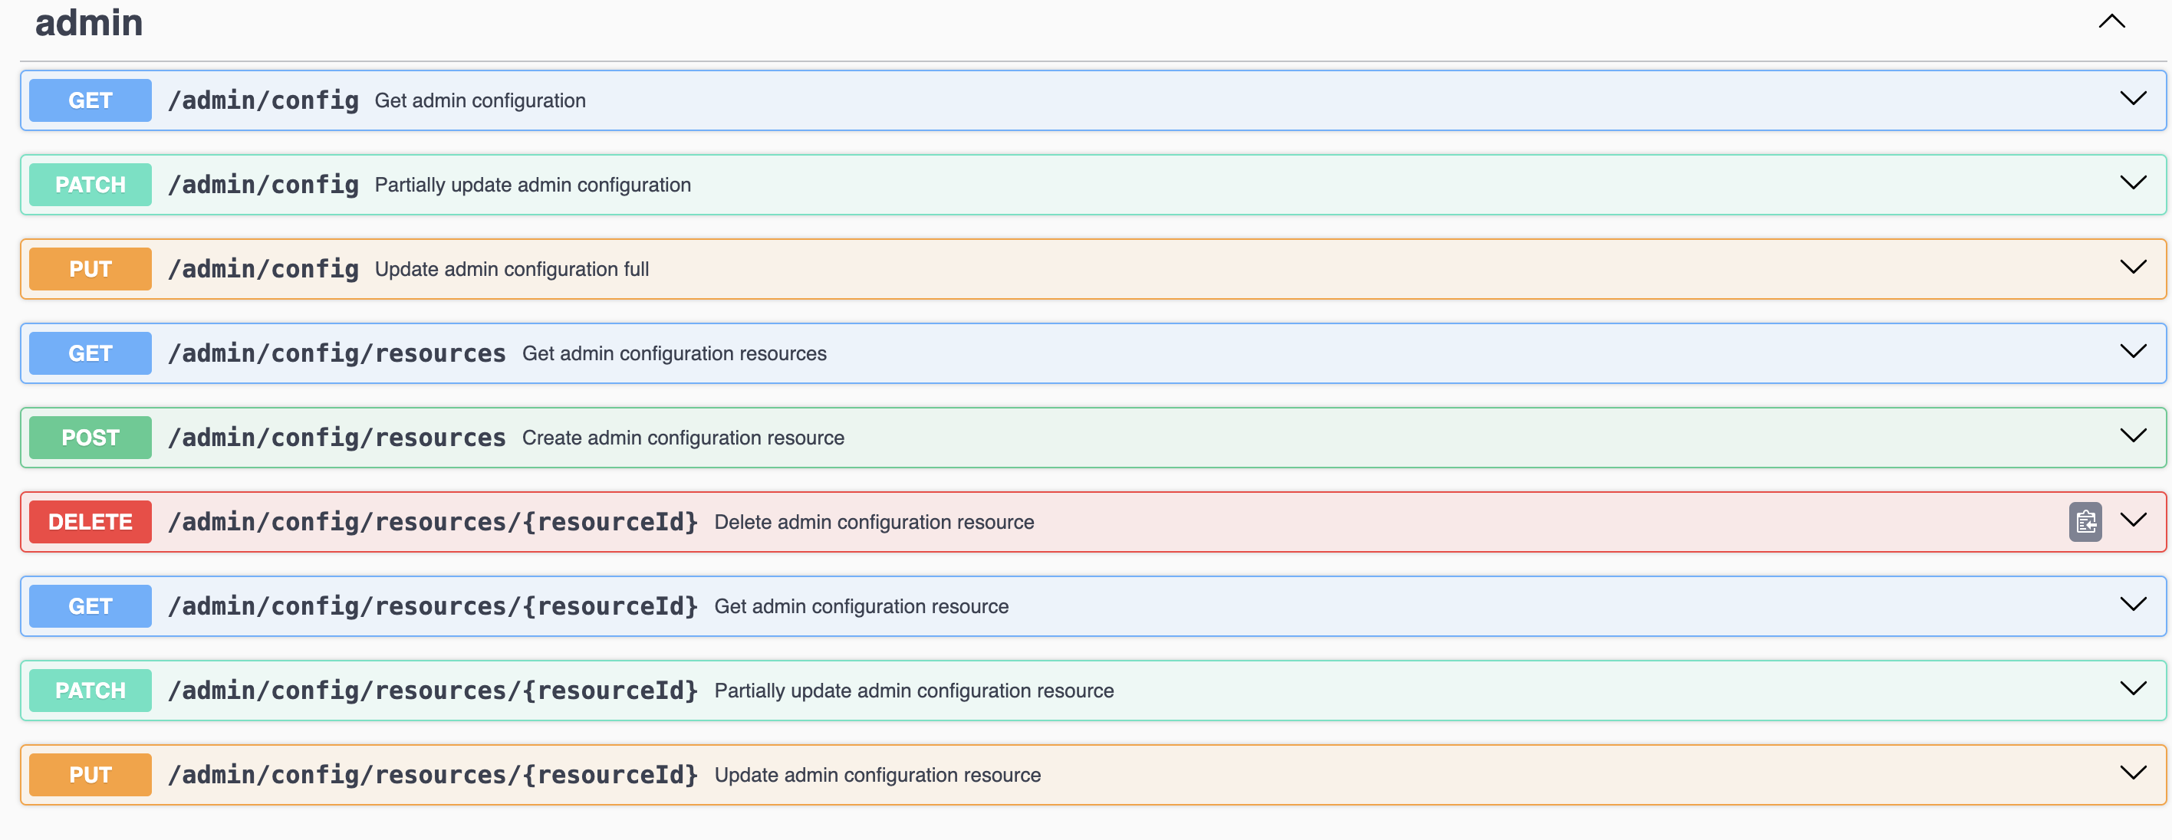Expand the Delete admin configuration resource chevron
Viewport: 2172px width, 840px height.
coord(2132,520)
